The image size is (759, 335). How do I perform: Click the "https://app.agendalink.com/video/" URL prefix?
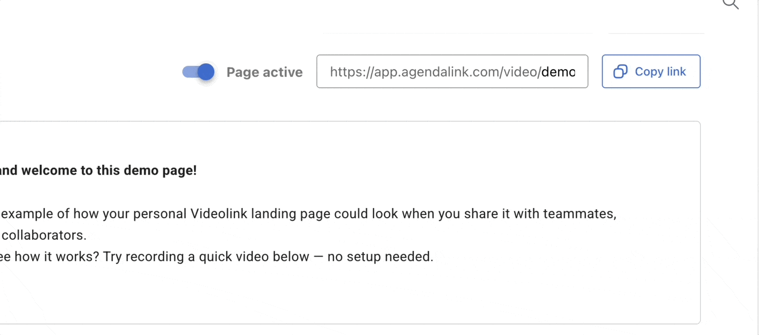click(x=435, y=72)
